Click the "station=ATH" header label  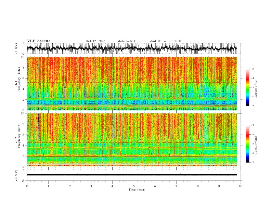(x=127, y=41)
